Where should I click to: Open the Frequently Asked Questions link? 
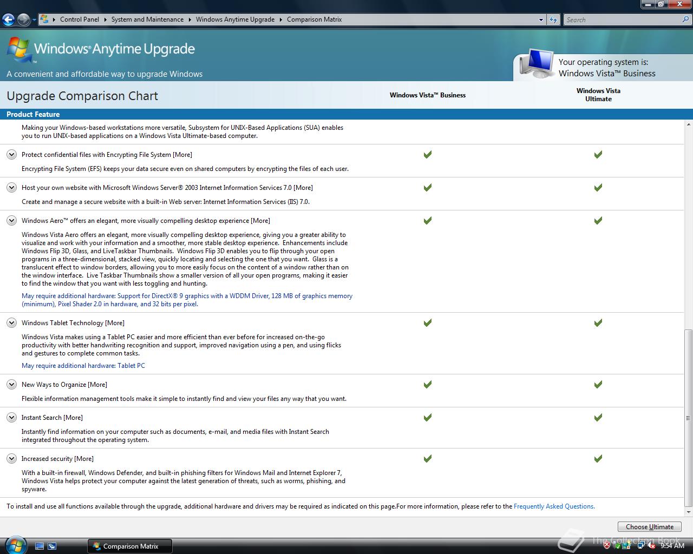pos(554,506)
